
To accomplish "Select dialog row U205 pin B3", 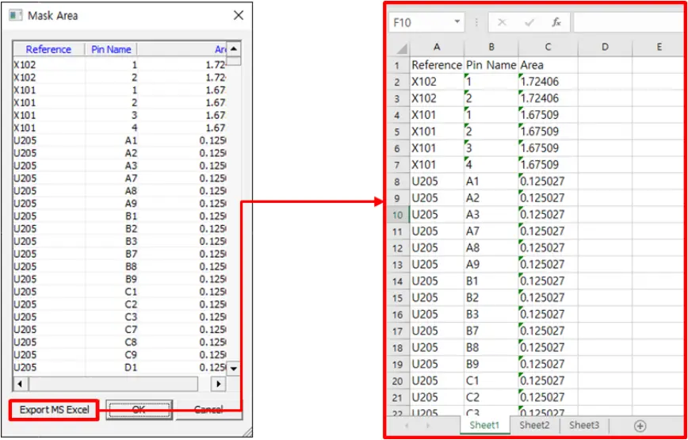I will 120,241.
